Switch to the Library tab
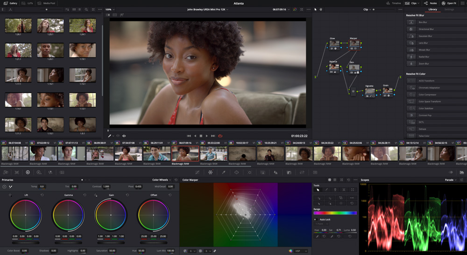The height and width of the screenshot is (255, 467). point(432,9)
